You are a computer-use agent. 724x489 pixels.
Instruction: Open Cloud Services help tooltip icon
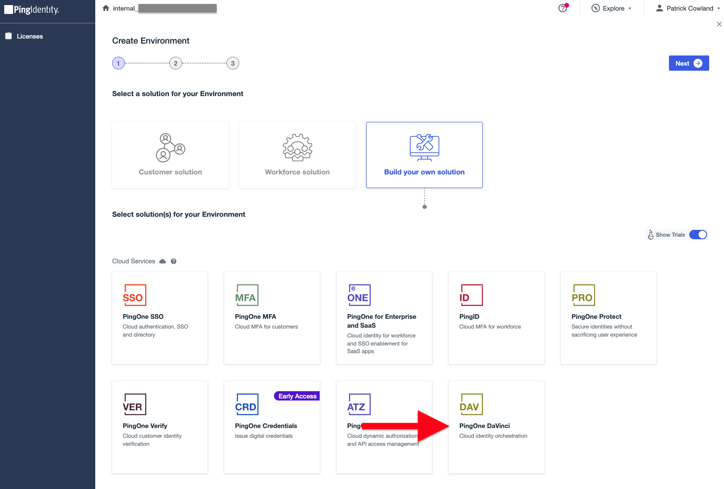(x=174, y=261)
